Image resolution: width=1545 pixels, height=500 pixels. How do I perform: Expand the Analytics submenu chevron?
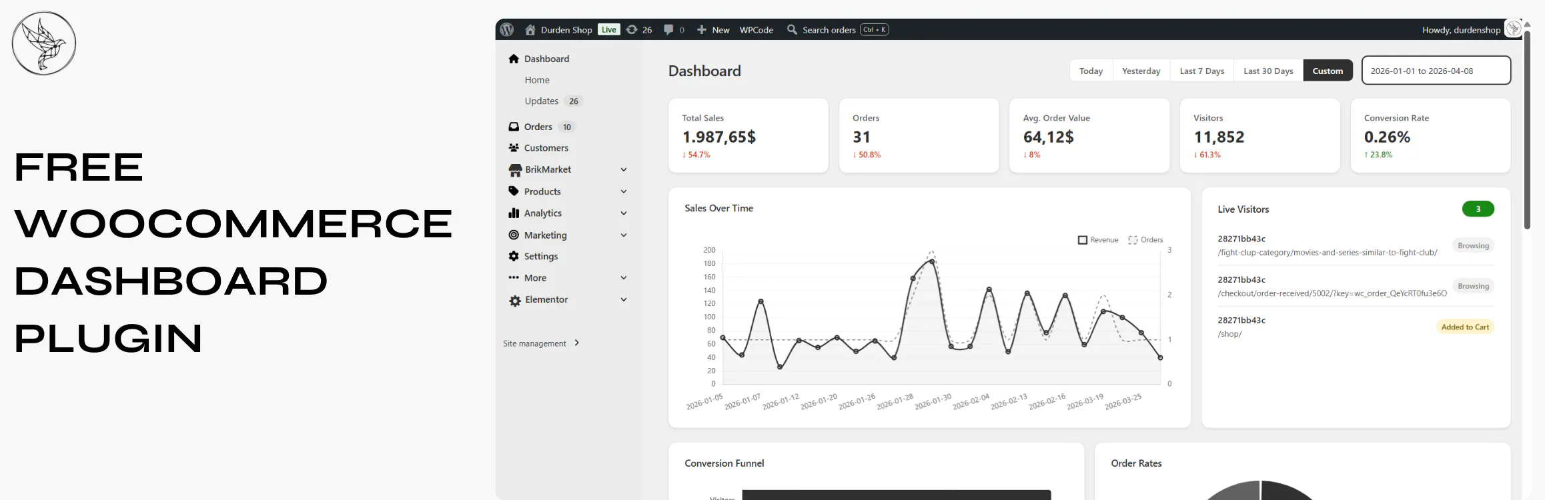point(624,213)
